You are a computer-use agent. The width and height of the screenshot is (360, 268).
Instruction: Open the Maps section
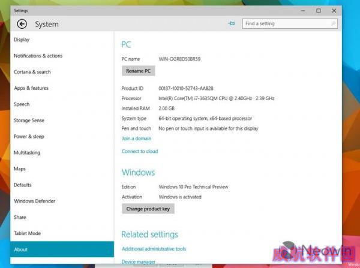(x=20, y=169)
